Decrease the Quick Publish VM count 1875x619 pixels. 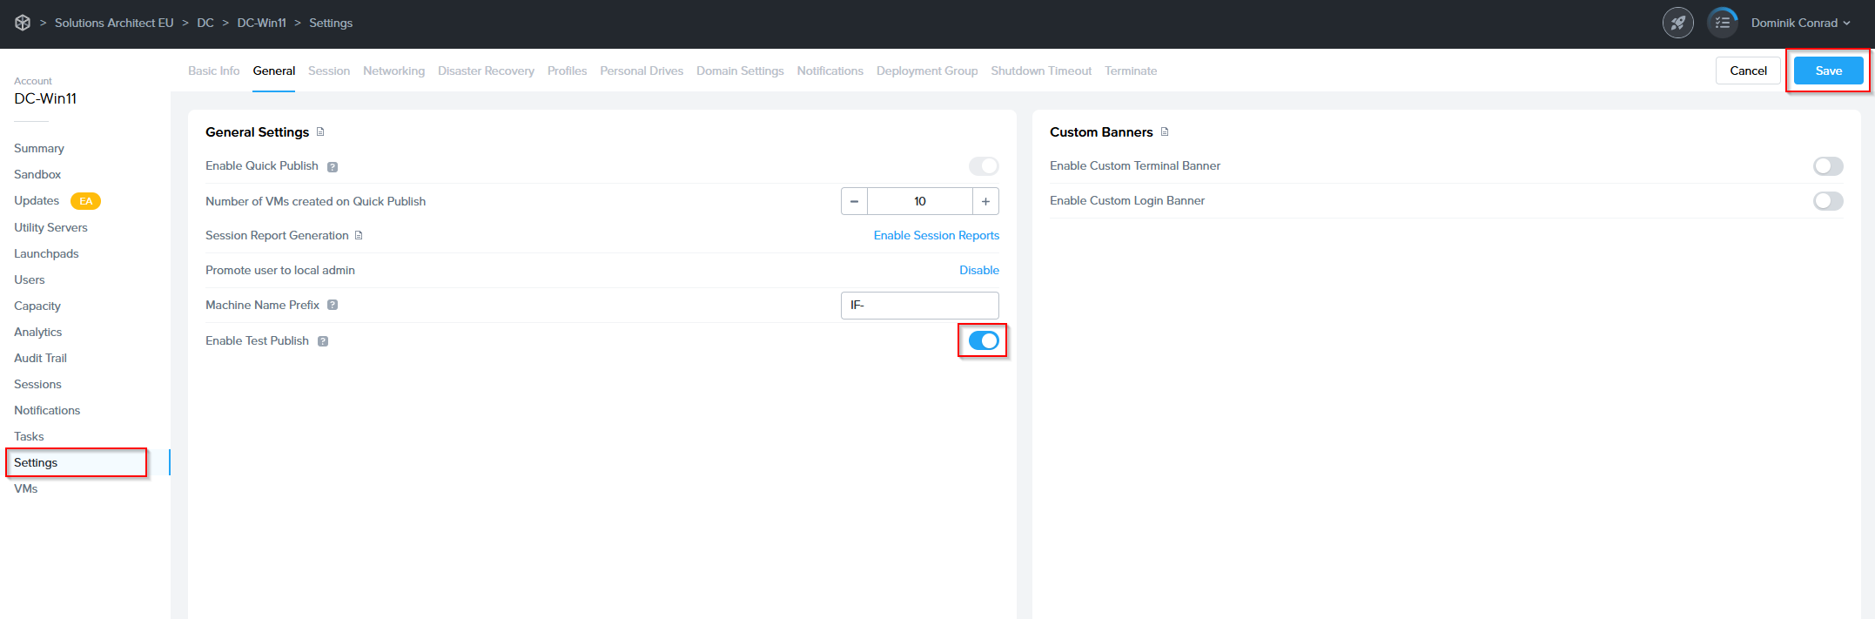(x=854, y=201)
